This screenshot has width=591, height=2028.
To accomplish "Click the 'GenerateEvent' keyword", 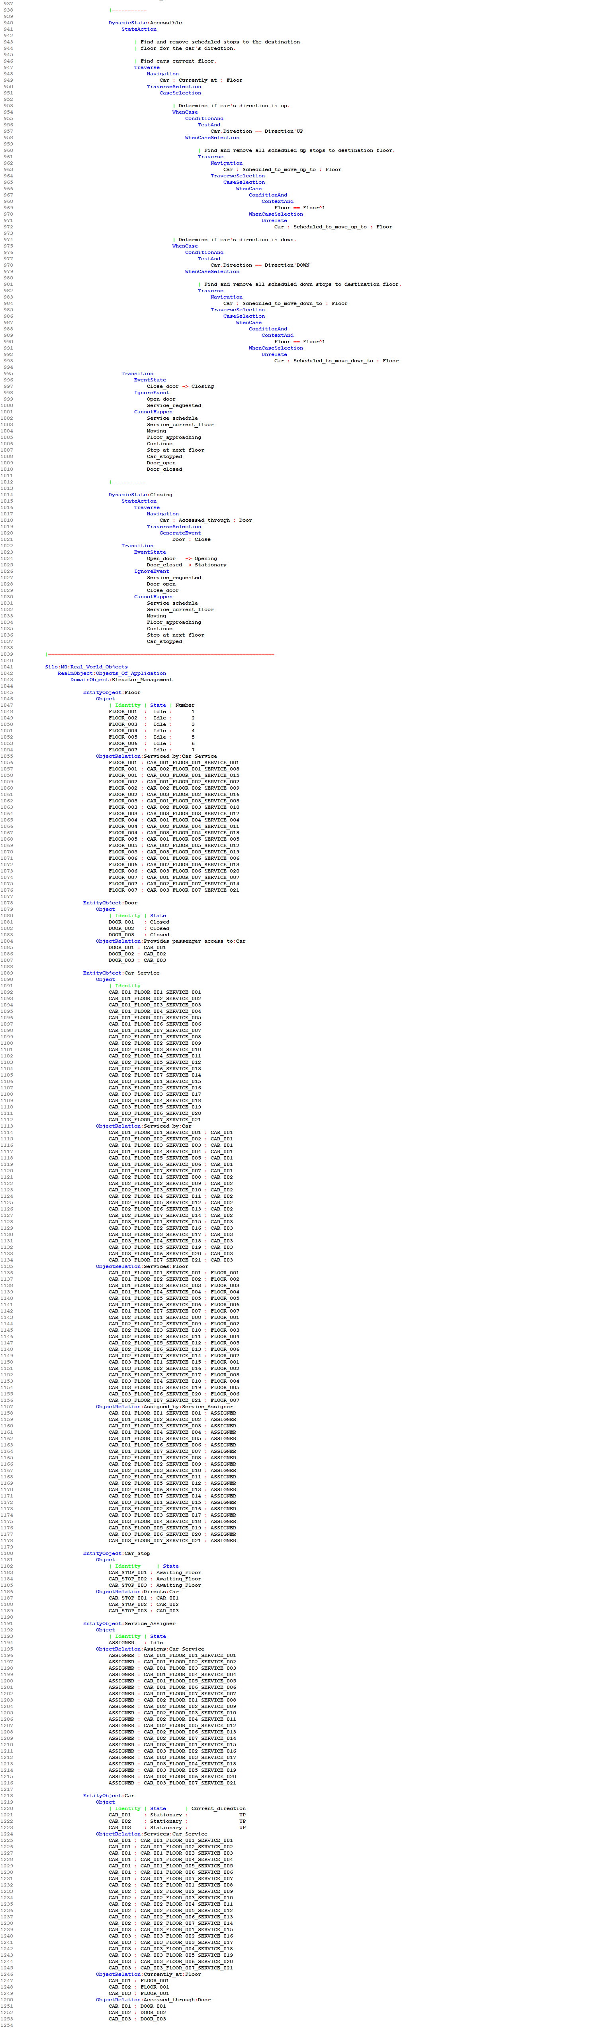I will tap(180, 533).
